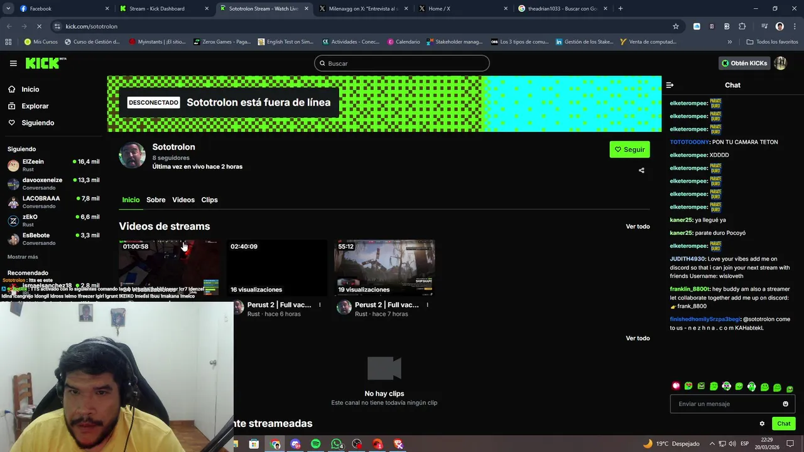Open Chrome three-dot menu
Viewport: 804px width, 452px height.
[793, 26]
